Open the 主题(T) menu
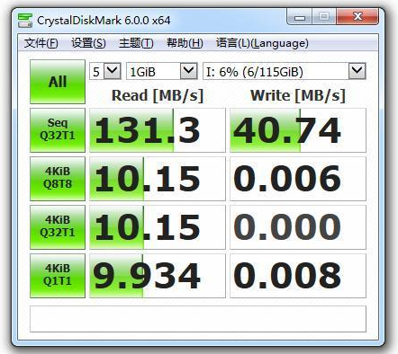The image size is (398, 354). coord(136,43)
